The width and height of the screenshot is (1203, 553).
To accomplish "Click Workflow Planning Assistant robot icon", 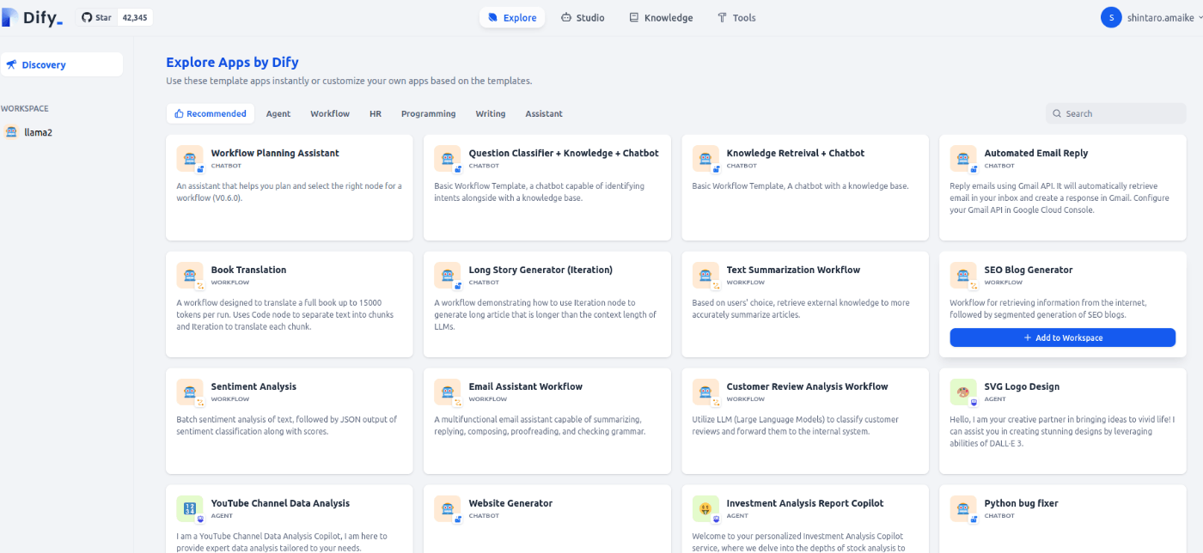I will [x=190, y=159].
